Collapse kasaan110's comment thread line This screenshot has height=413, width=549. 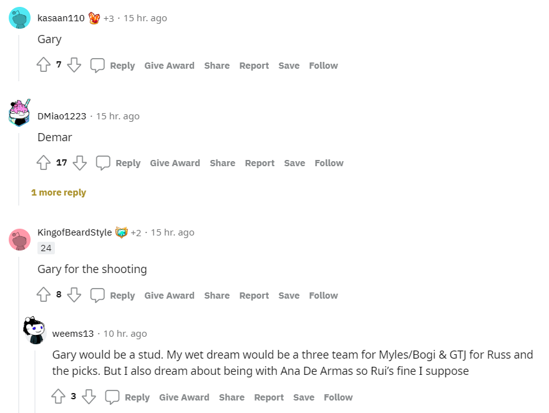tap(19, 55)
